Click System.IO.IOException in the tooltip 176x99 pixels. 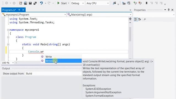[x=98, y=89]
